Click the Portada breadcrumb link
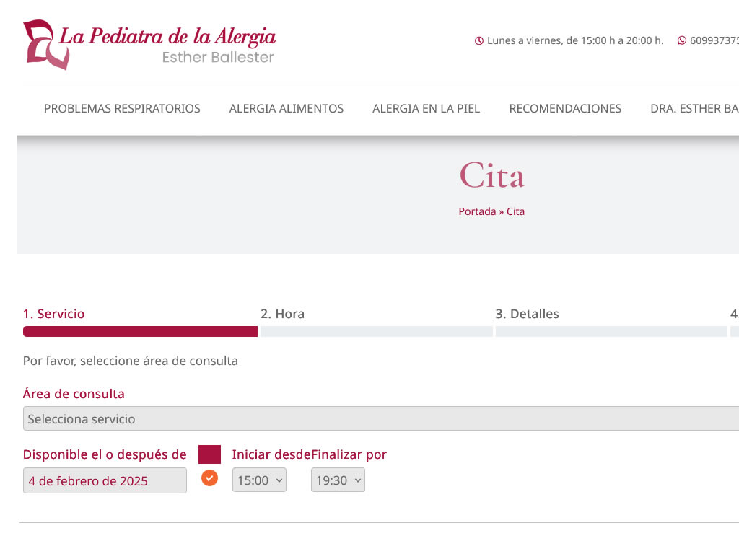 point(477,212)
